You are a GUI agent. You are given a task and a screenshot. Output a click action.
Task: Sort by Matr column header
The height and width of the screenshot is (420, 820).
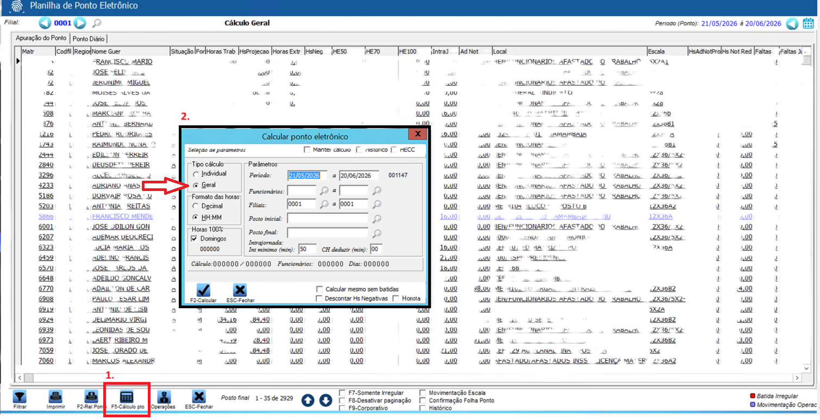click(38, 52)
